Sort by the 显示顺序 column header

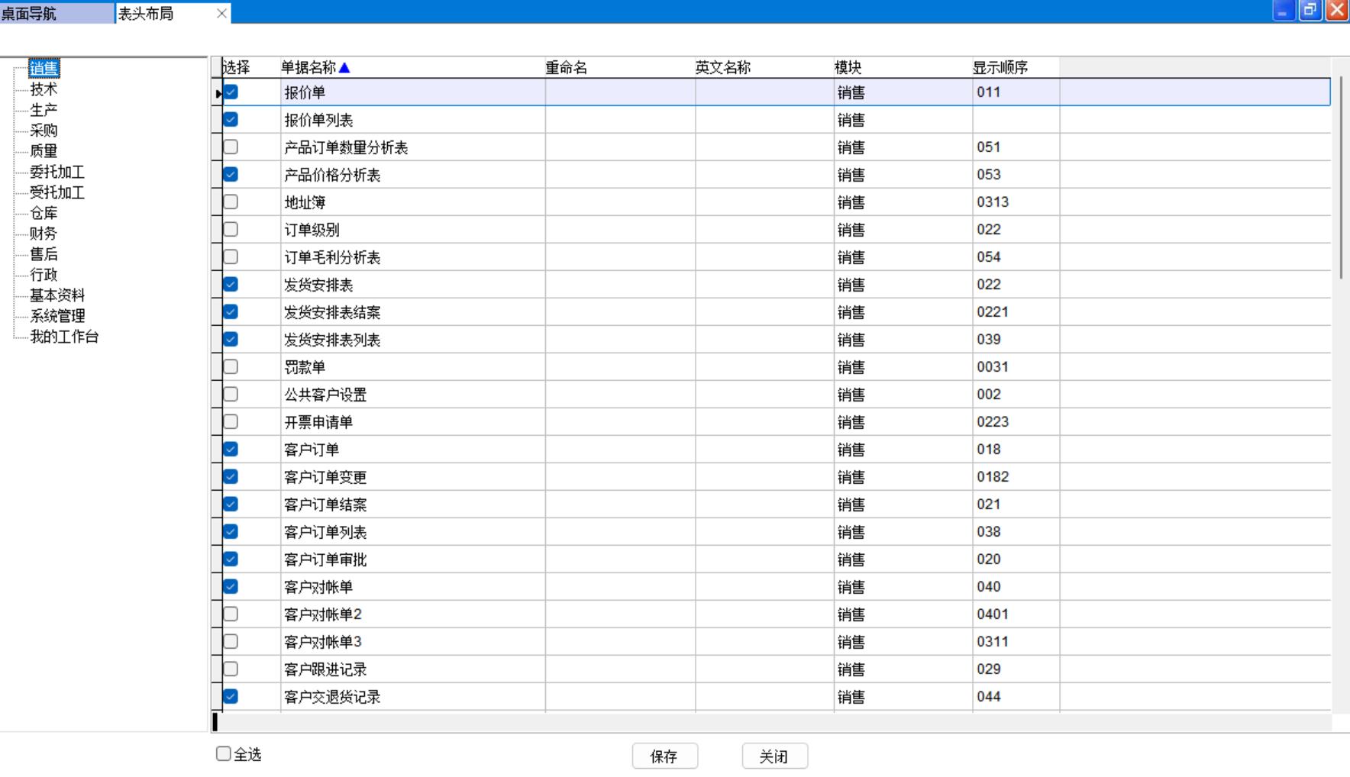(1000, 68)
